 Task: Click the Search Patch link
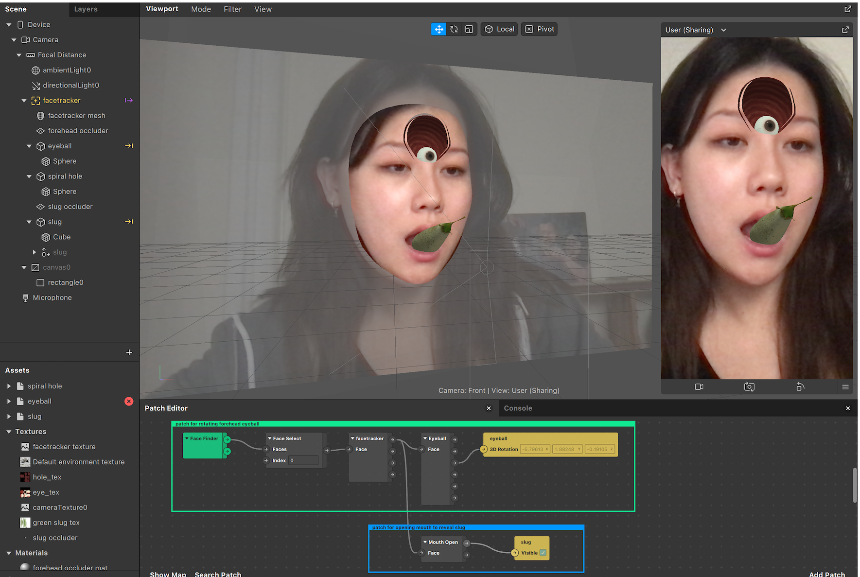(x=218, y=574)
